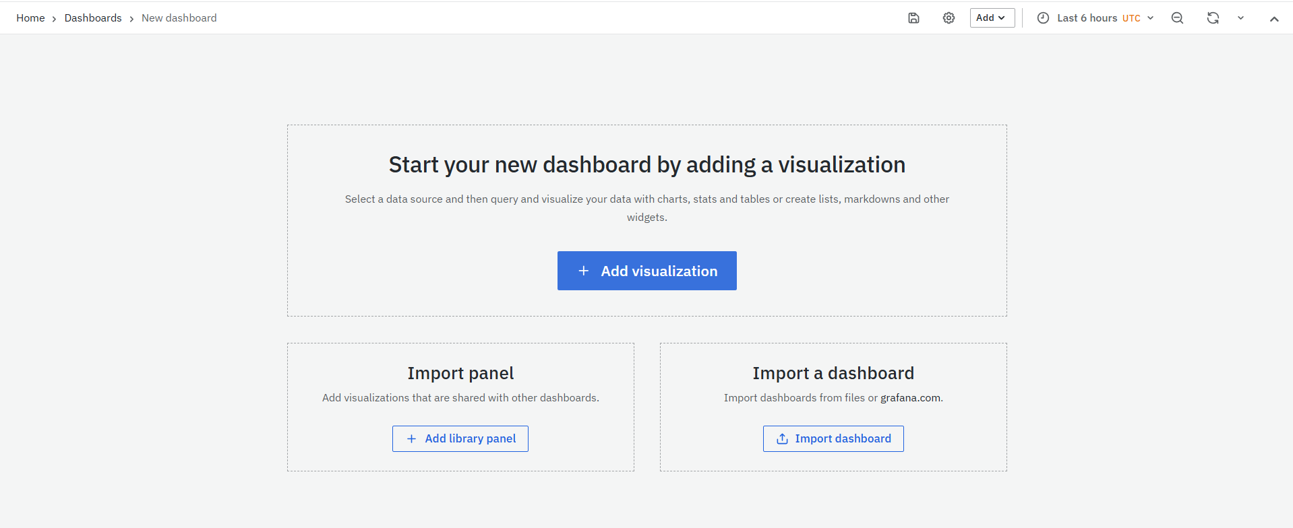Click the plus icon beside Add visualization
The height and width of the screenshot is (528, 1293).
pyautogui.click(x=584, y=271)
